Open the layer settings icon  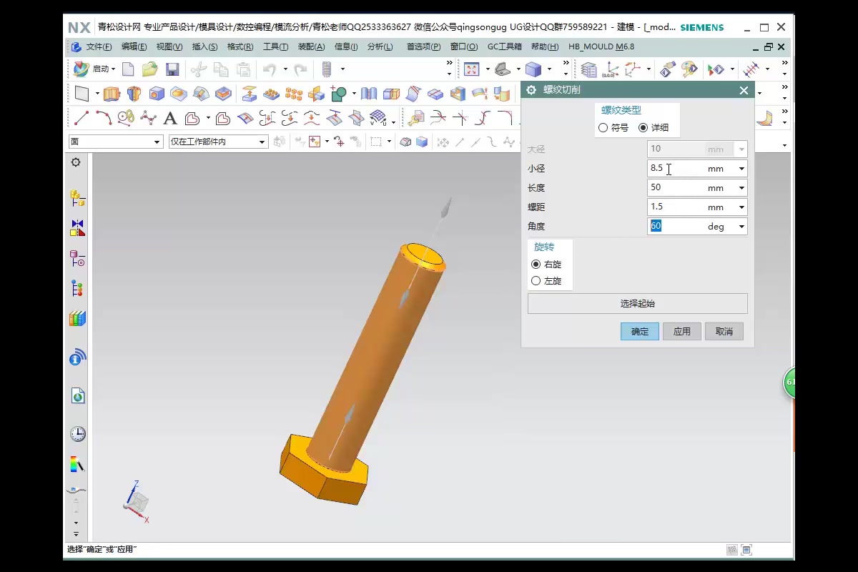[588, 69]
